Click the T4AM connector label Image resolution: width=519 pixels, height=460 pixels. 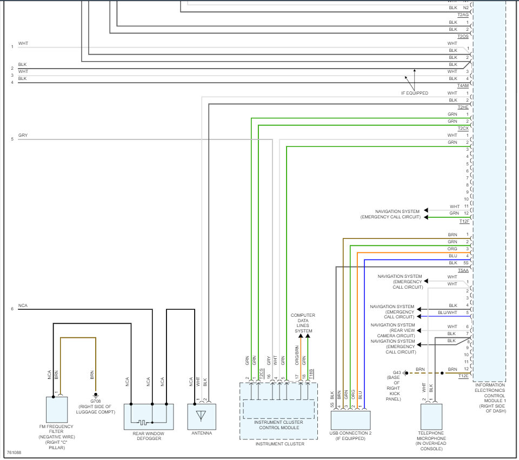463,86
